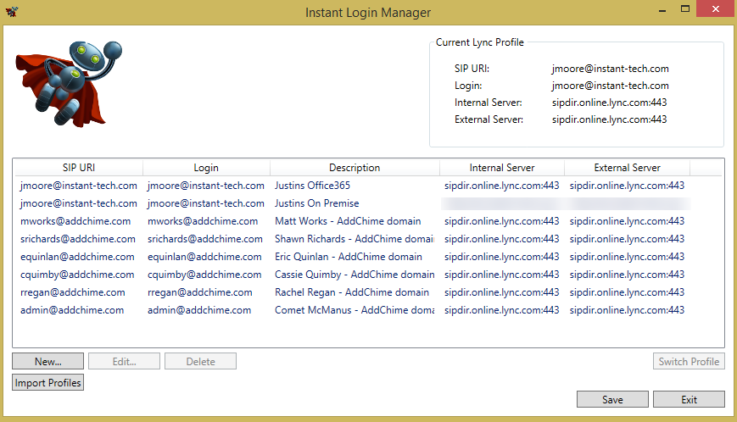
Task: Save the profile list
Action: [612, 399]
